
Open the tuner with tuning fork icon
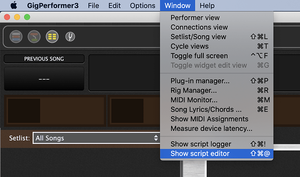click(x=70, y=37)
